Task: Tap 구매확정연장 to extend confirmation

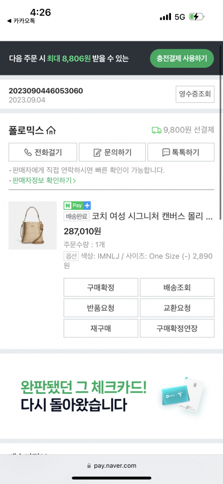Action: pos(177,328)
